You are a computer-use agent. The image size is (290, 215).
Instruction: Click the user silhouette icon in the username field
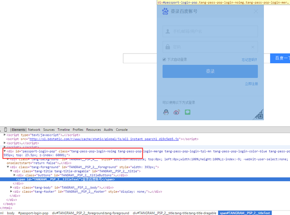[168, 31]
